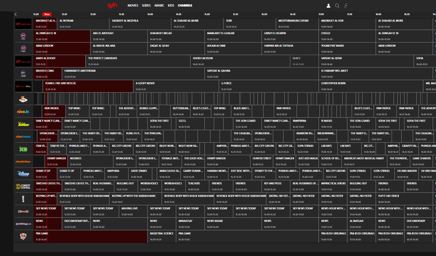Switch language with the Arabic letter icon
436x256 pixels.
[346, 6]
